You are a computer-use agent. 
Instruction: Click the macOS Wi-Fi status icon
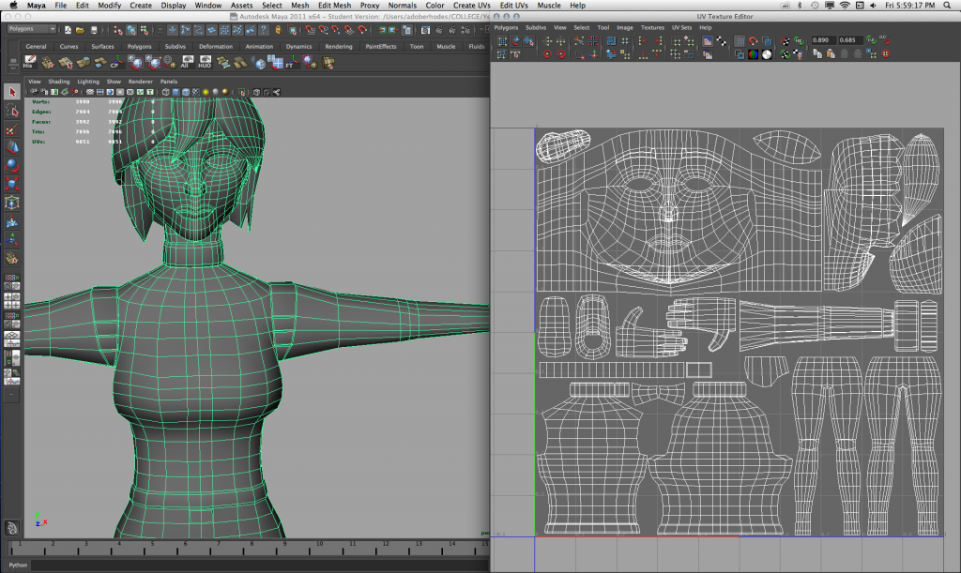pos(843,6)
